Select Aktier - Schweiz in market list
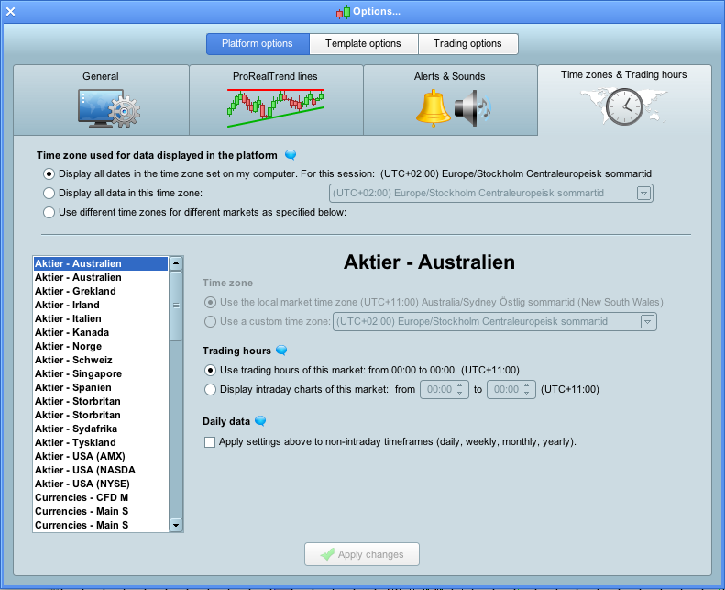 pyautogui.click(x=101, y=360)
